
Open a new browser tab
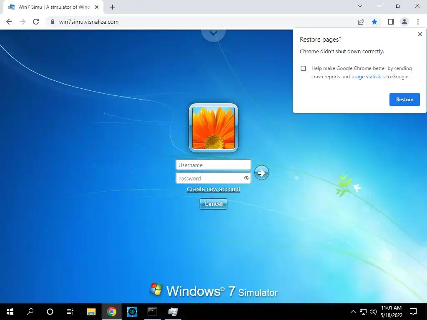point(113,7)
